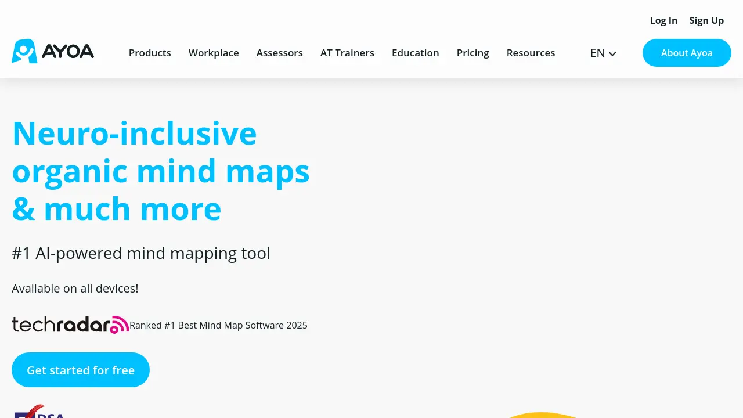Open the Education menu

click(416, 53)
